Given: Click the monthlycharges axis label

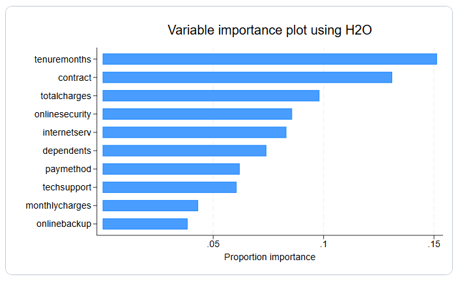Looking at the screenshot, I should click(x=58, y=205).
